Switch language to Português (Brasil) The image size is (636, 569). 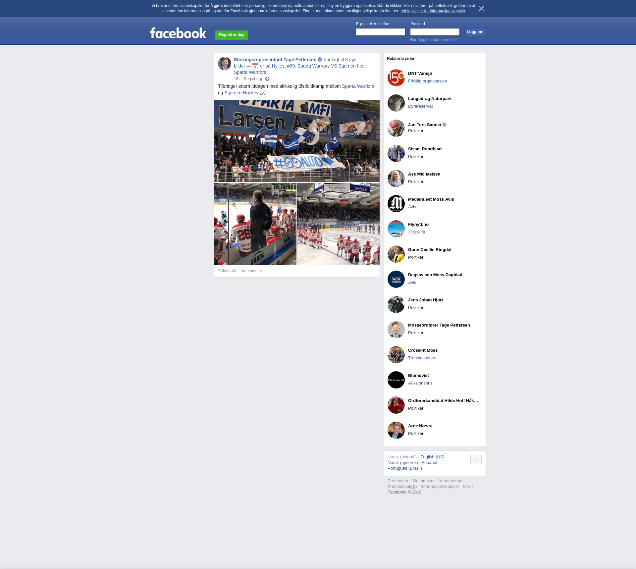405,468
